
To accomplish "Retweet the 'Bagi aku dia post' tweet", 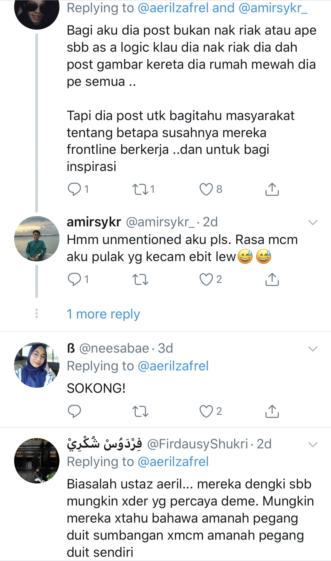I will coord(140,189).
